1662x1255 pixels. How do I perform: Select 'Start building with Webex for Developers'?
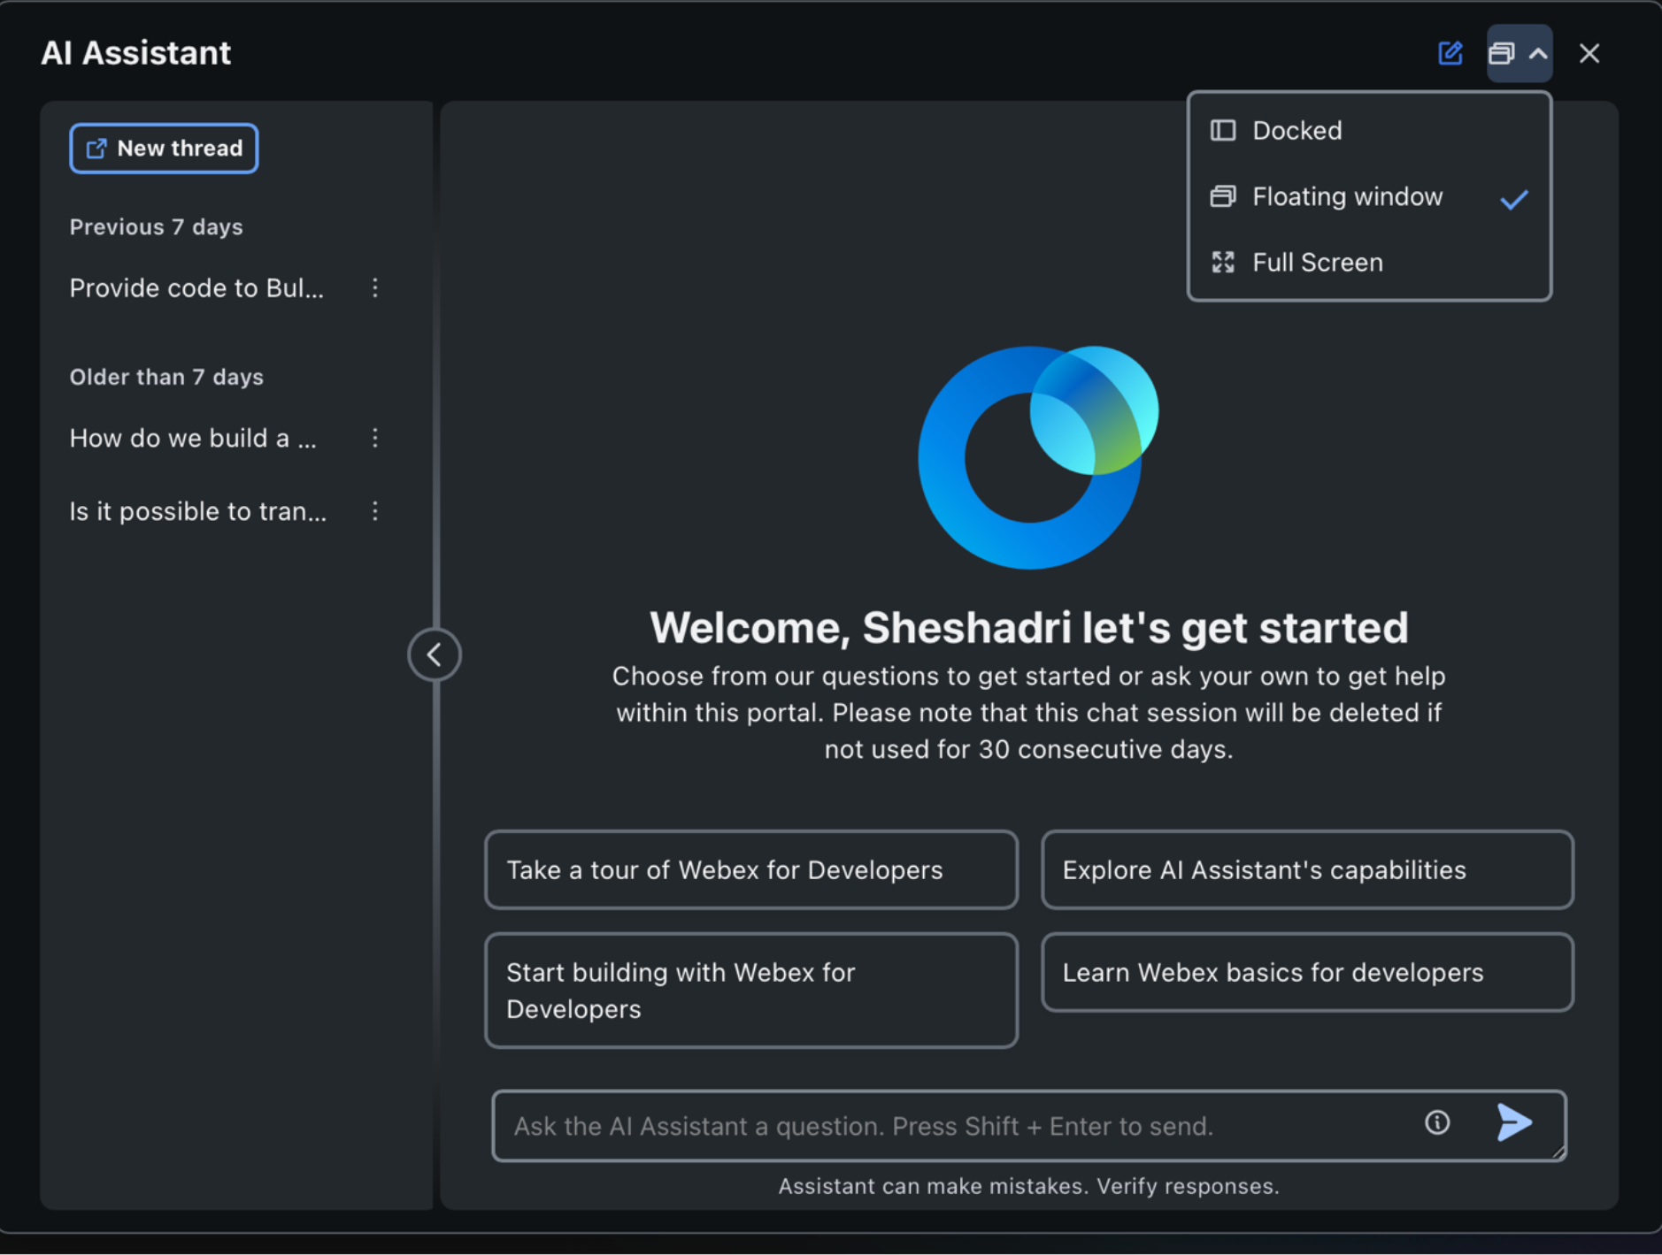(751, 991)
